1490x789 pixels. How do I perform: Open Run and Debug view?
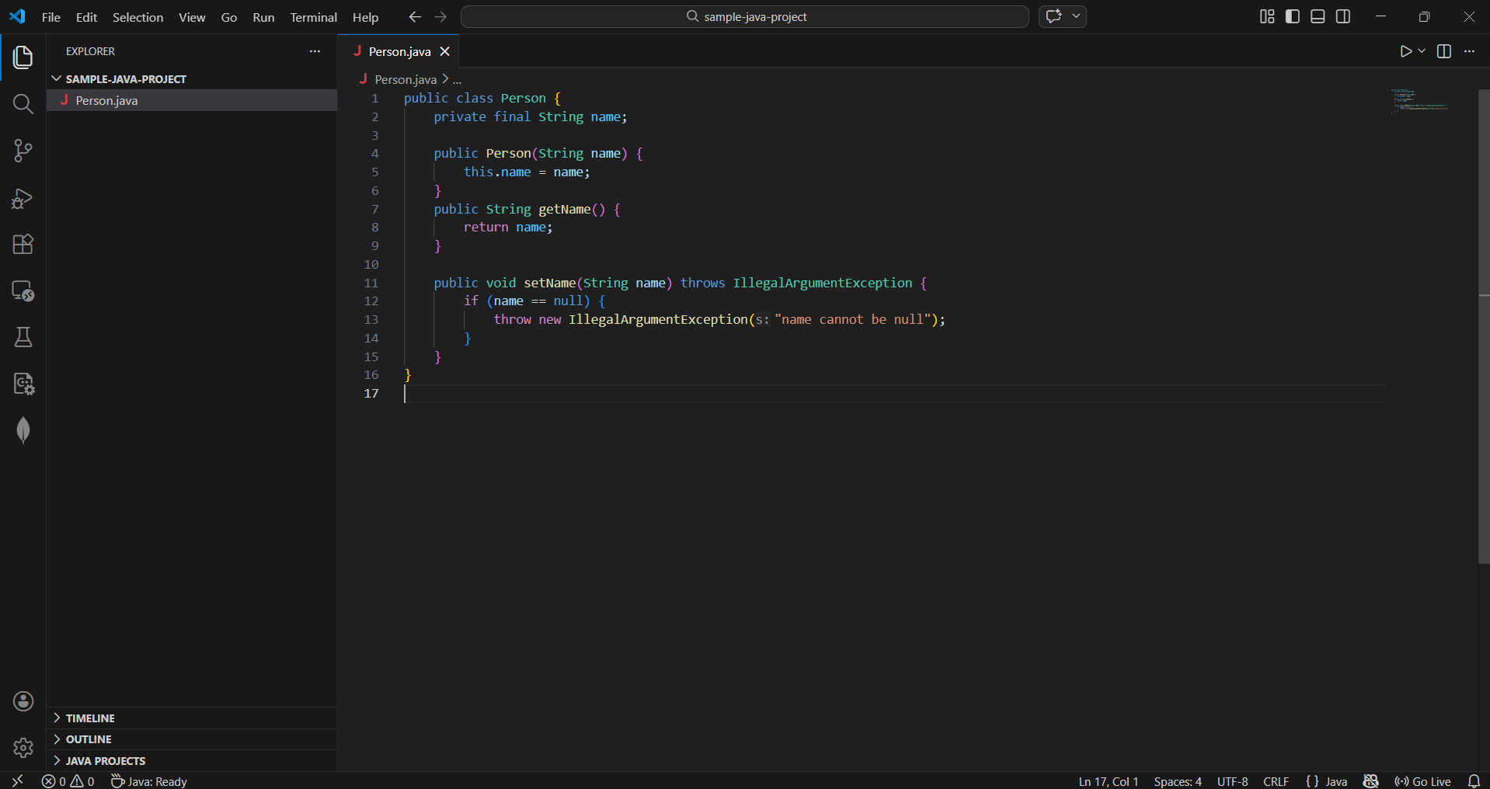click(x=23, y=198)
